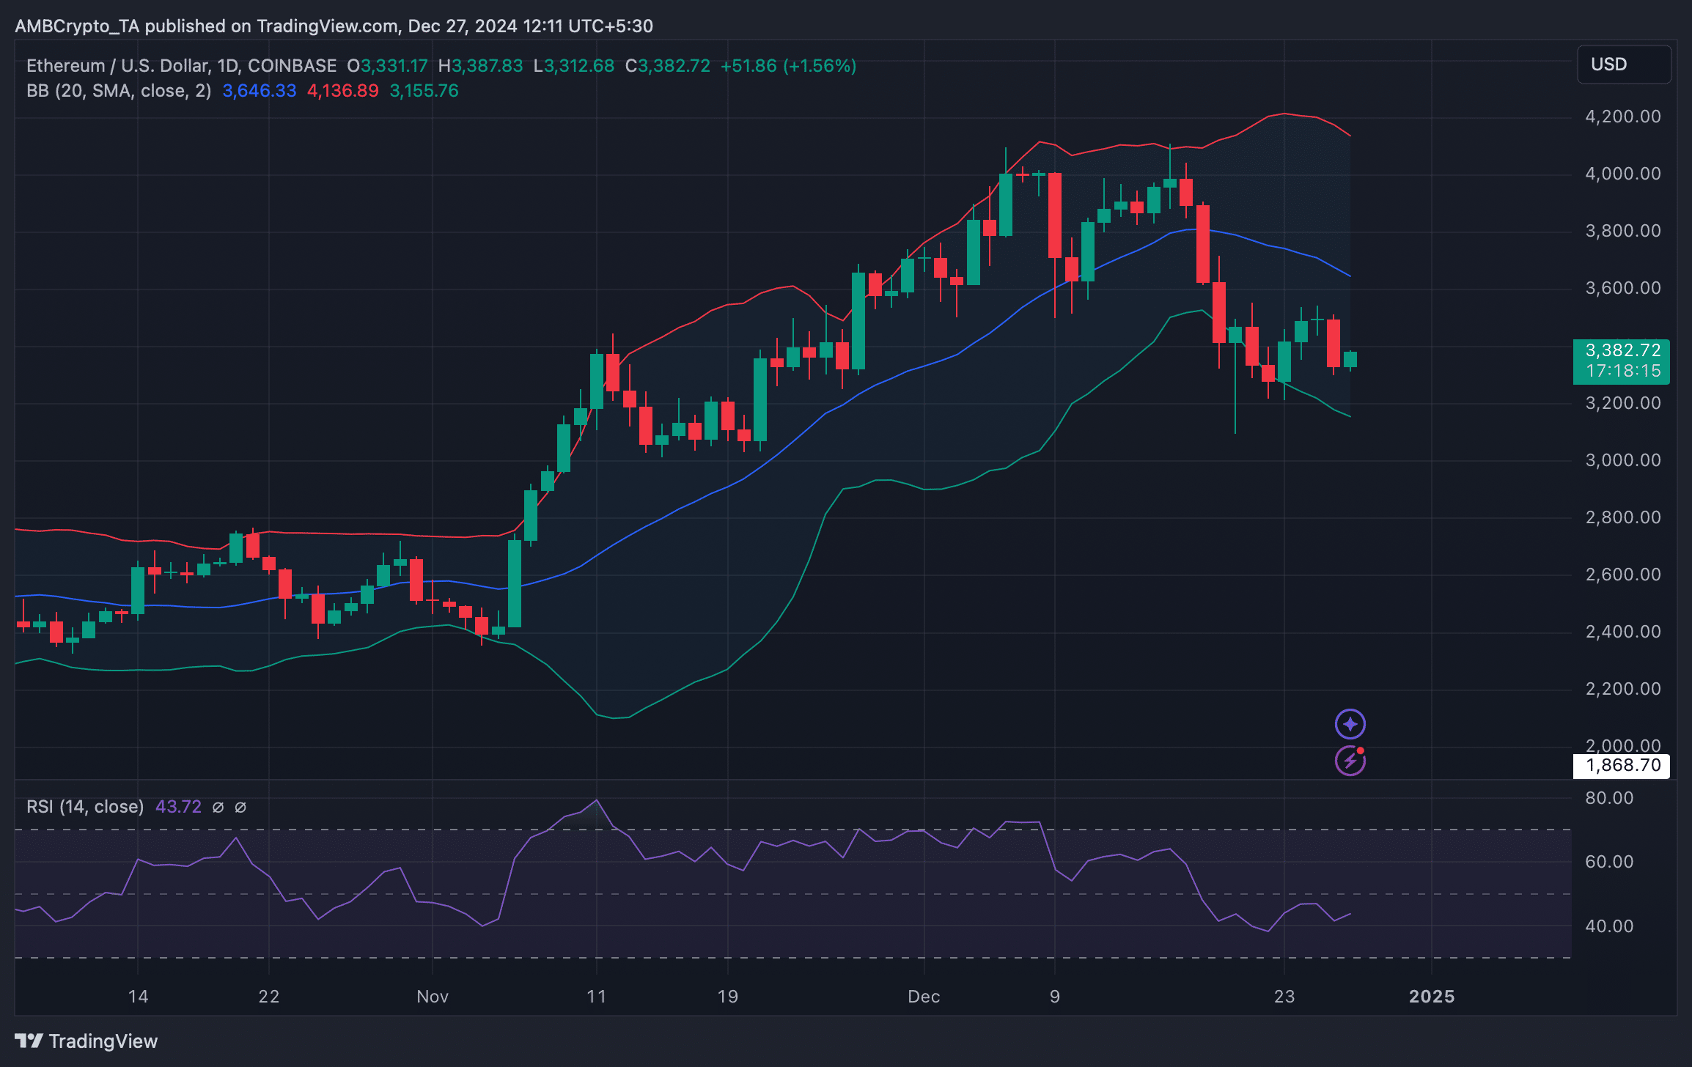Click the purple sparkle AI icon on chart
The width and height of the screenshot is (1692, 1067).
tap(1350, 724)
